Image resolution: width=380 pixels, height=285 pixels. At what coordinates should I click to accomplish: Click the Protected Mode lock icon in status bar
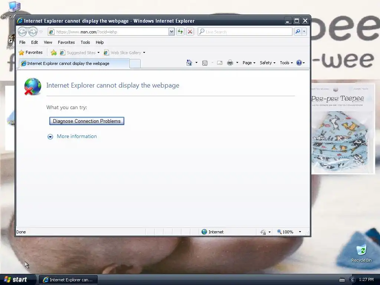tap(263, 232)
